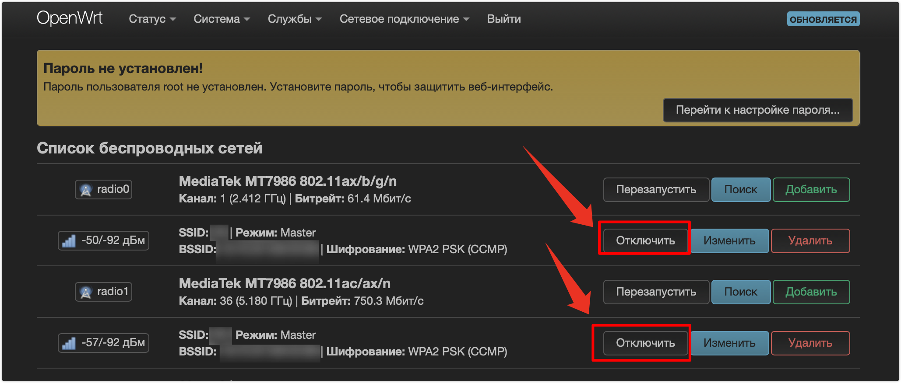Disable the 5 GHz network with Отключить
The image size is (901, 383).
(645, 343)
